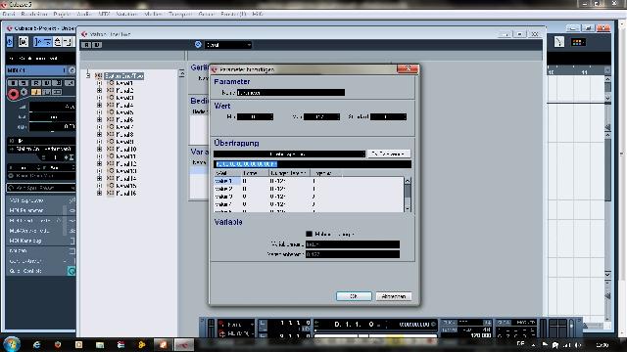The image size is (627, 352).
Task: Open the Datei menu
Action: tap(9, 14)
